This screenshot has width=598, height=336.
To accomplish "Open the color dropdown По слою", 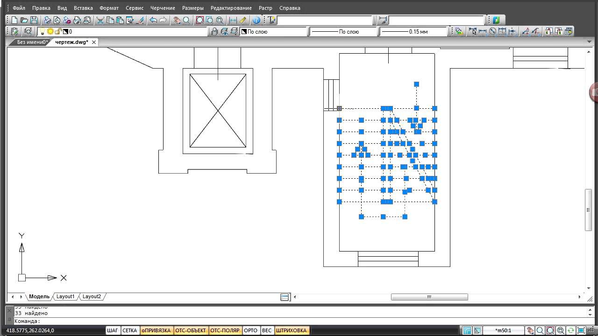I will point(273,31).
